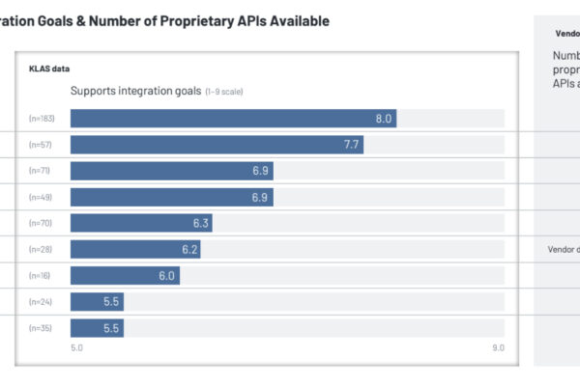Select the Supports integration goals heading
The width and height of the screenshot is (580, 386).
pos(135,91)
